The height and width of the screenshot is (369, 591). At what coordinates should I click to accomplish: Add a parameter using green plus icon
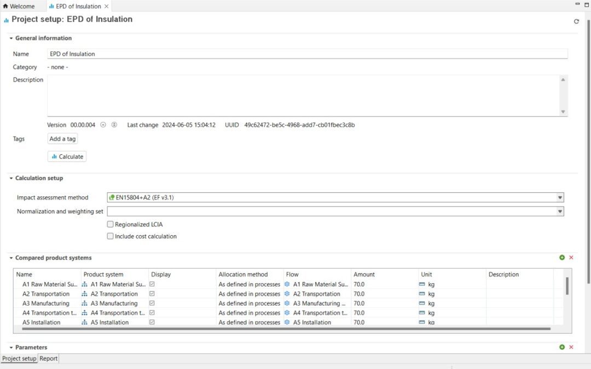tap(562, 347)
